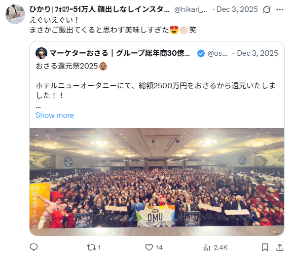Click the Grok explain icon beside date

[267, 9]
